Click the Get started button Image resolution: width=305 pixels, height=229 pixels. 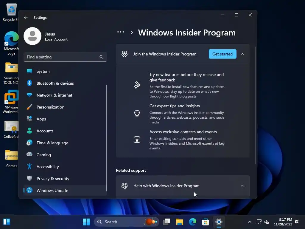pos(222,54)
